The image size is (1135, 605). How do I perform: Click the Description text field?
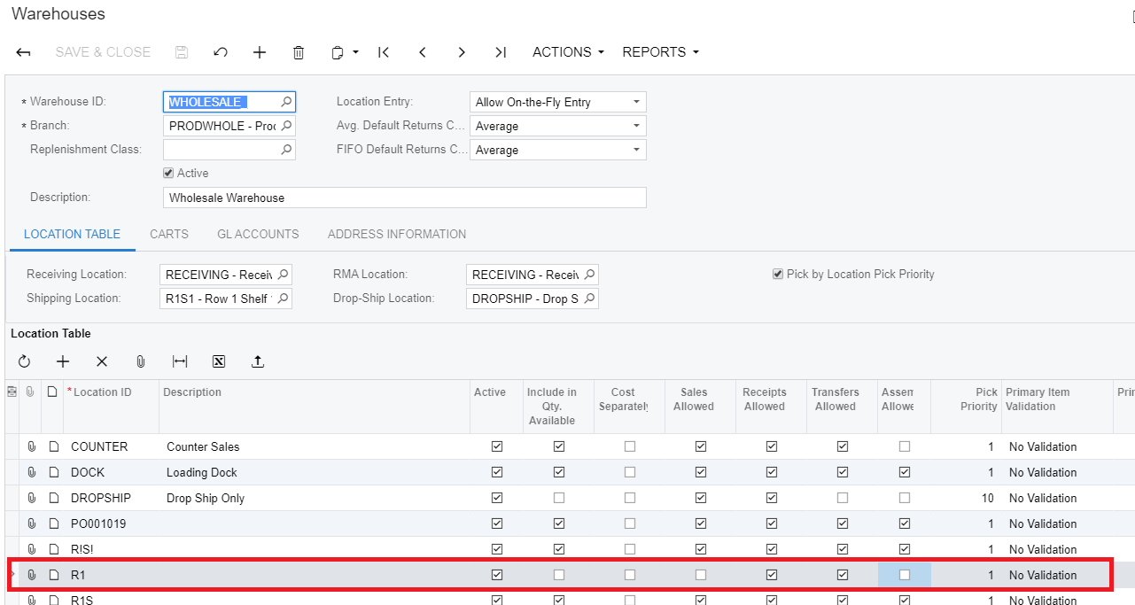[404, 198]
